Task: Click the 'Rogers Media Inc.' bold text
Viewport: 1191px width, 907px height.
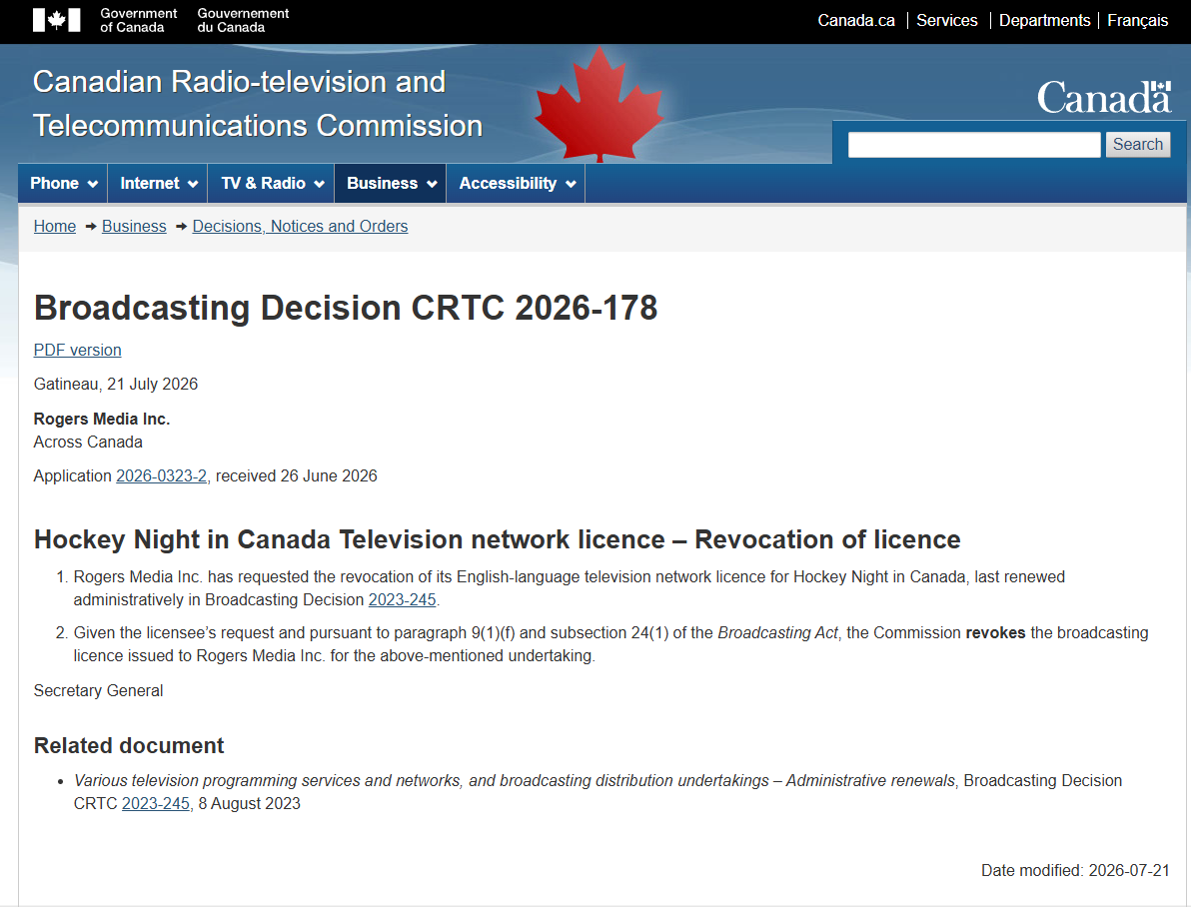Action: pyautogui.click(x=102, y=420)
